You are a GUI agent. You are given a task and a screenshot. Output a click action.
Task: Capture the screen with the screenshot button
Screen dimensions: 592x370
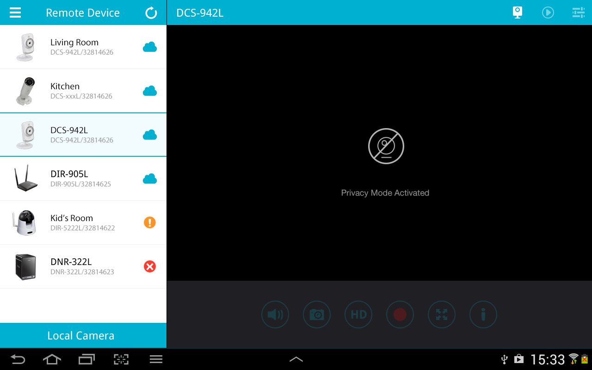point(121,359)
